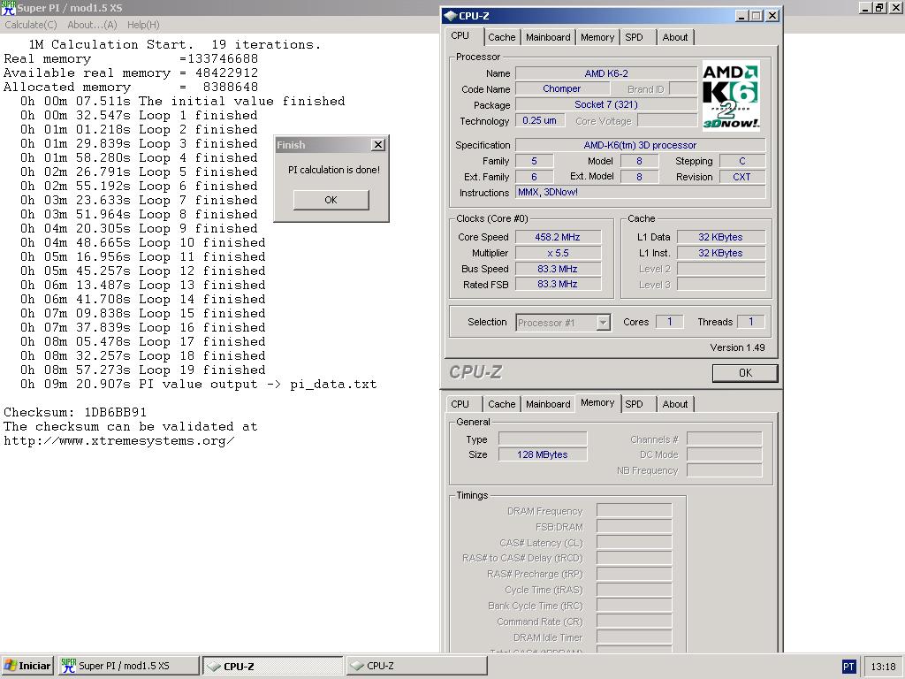
Task: Open the Iniciar start button
Action: coord(27,666)
